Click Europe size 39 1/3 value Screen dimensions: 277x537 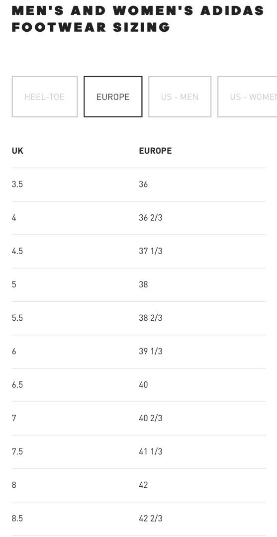pos(151,351)
